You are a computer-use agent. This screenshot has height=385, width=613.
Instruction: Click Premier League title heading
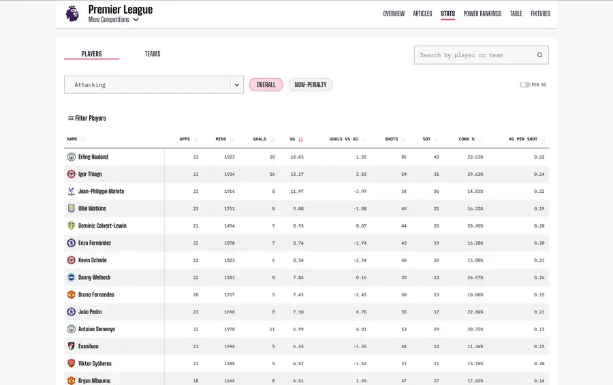121,10
